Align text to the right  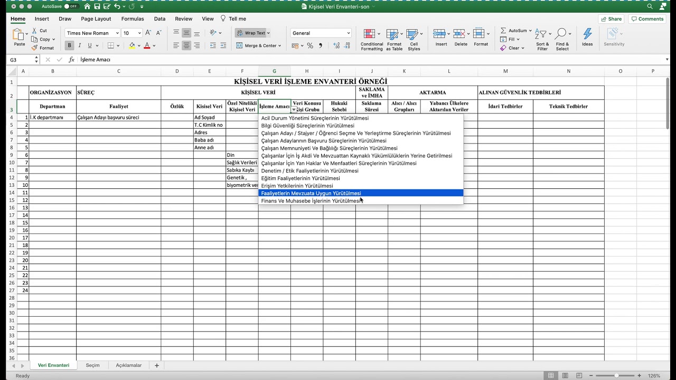(x=196, y=46)
